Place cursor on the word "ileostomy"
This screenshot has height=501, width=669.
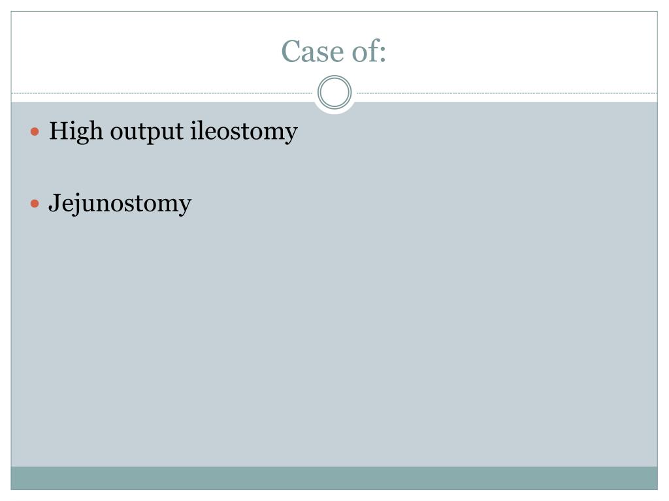coord(244,131)
